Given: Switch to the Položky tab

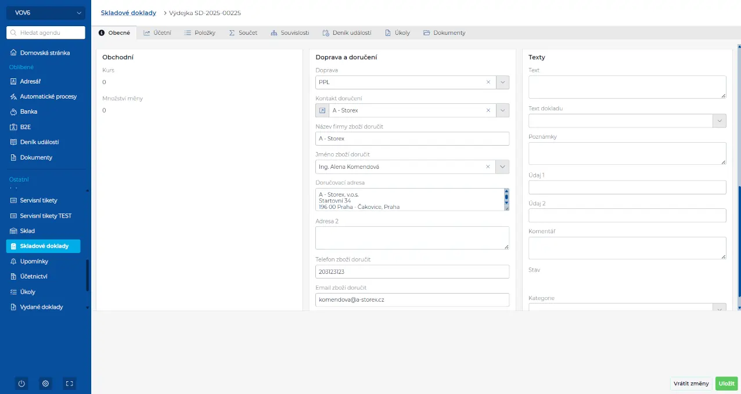Looking at the screenshot, I should (x=200, y=33).
